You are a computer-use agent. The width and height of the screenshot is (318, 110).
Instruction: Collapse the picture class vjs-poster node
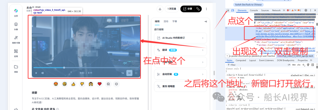point(257,44)
